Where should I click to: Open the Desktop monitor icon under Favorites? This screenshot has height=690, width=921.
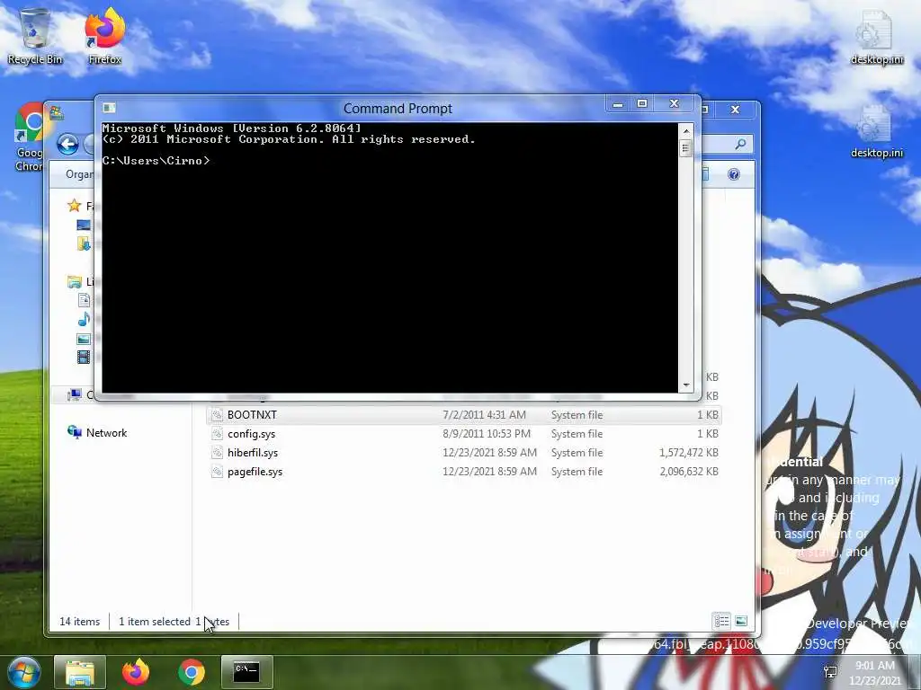coord(84,225)
